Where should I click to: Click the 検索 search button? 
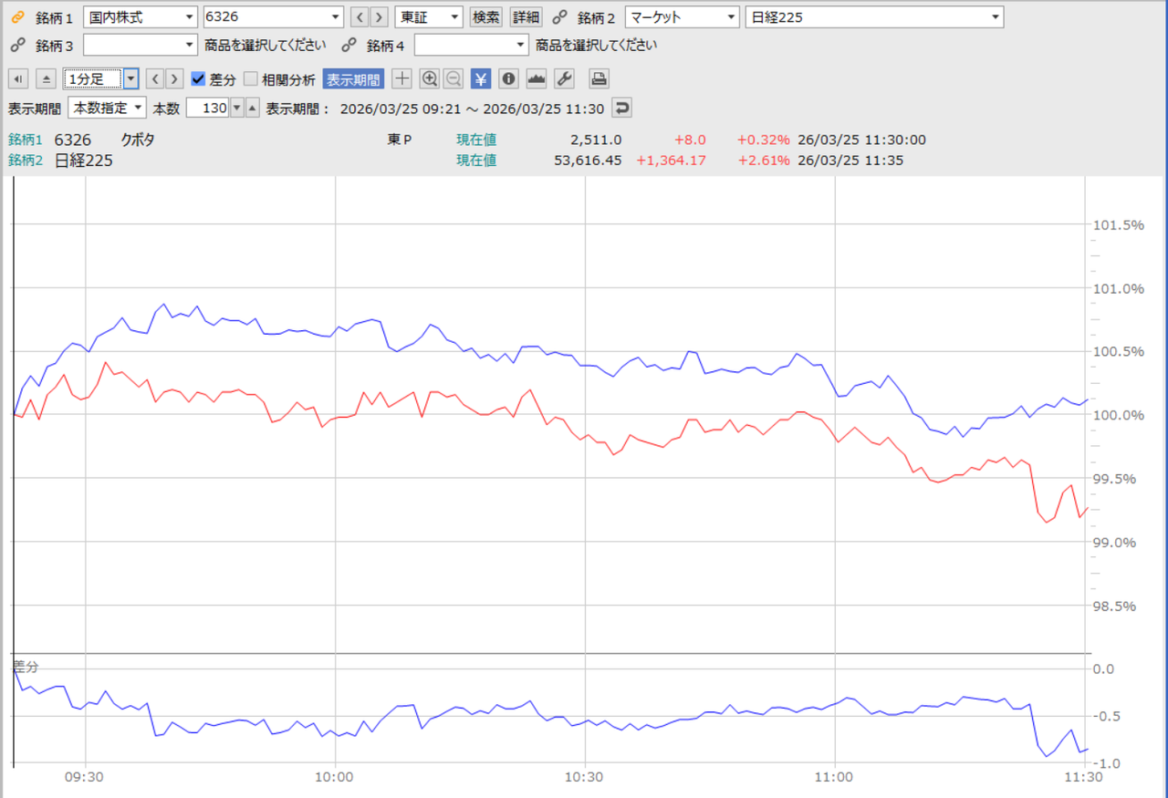pos(485,17)
